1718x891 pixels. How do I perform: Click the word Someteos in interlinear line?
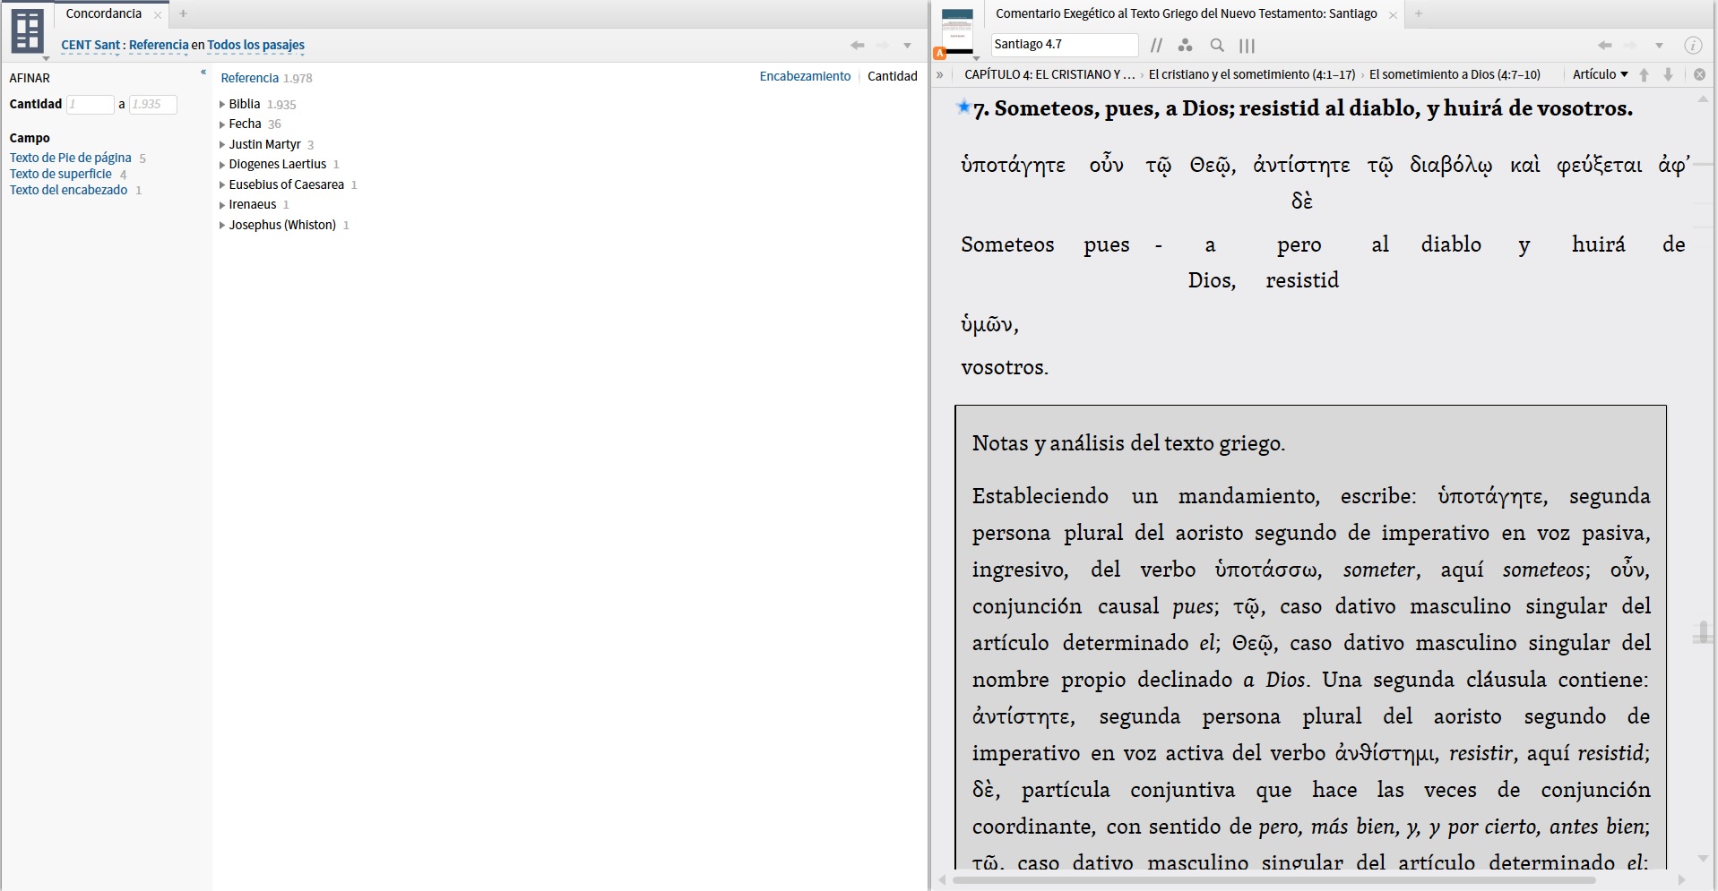coord(1007,244)
